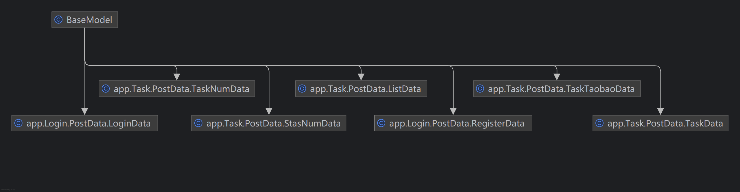740x192 pixels.
Task: Select the app.Task.PostData.TaskData label
Action: coord(665,123)
